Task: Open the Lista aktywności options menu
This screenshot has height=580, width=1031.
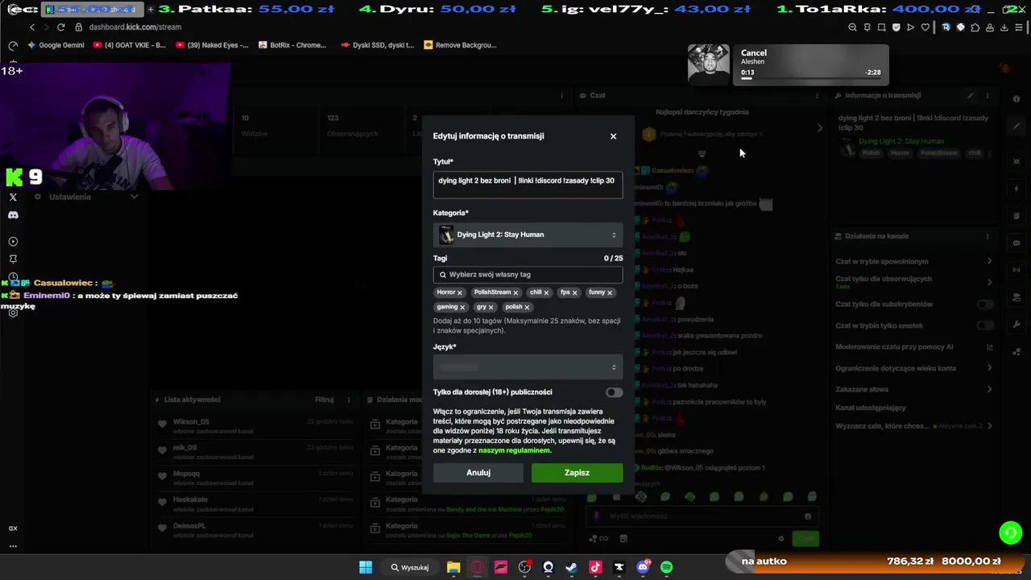Action: point(349,400)
